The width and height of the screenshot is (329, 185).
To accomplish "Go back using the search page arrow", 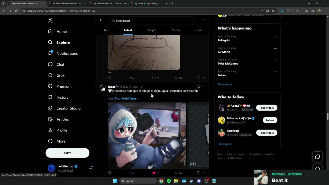I will coord(101,20).
